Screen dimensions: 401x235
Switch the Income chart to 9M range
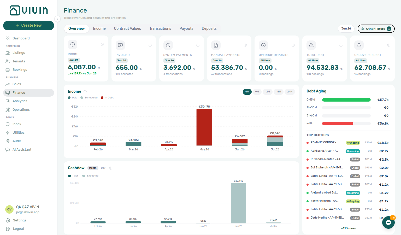coord(257,92)
